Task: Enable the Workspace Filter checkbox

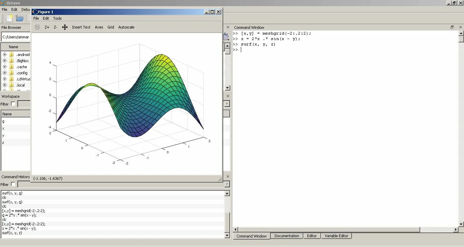Action: pos(13,104)
